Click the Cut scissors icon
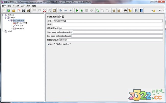 (44, 10)
